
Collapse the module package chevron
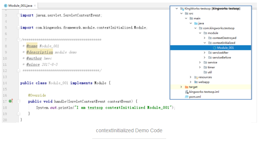(200, 33)
